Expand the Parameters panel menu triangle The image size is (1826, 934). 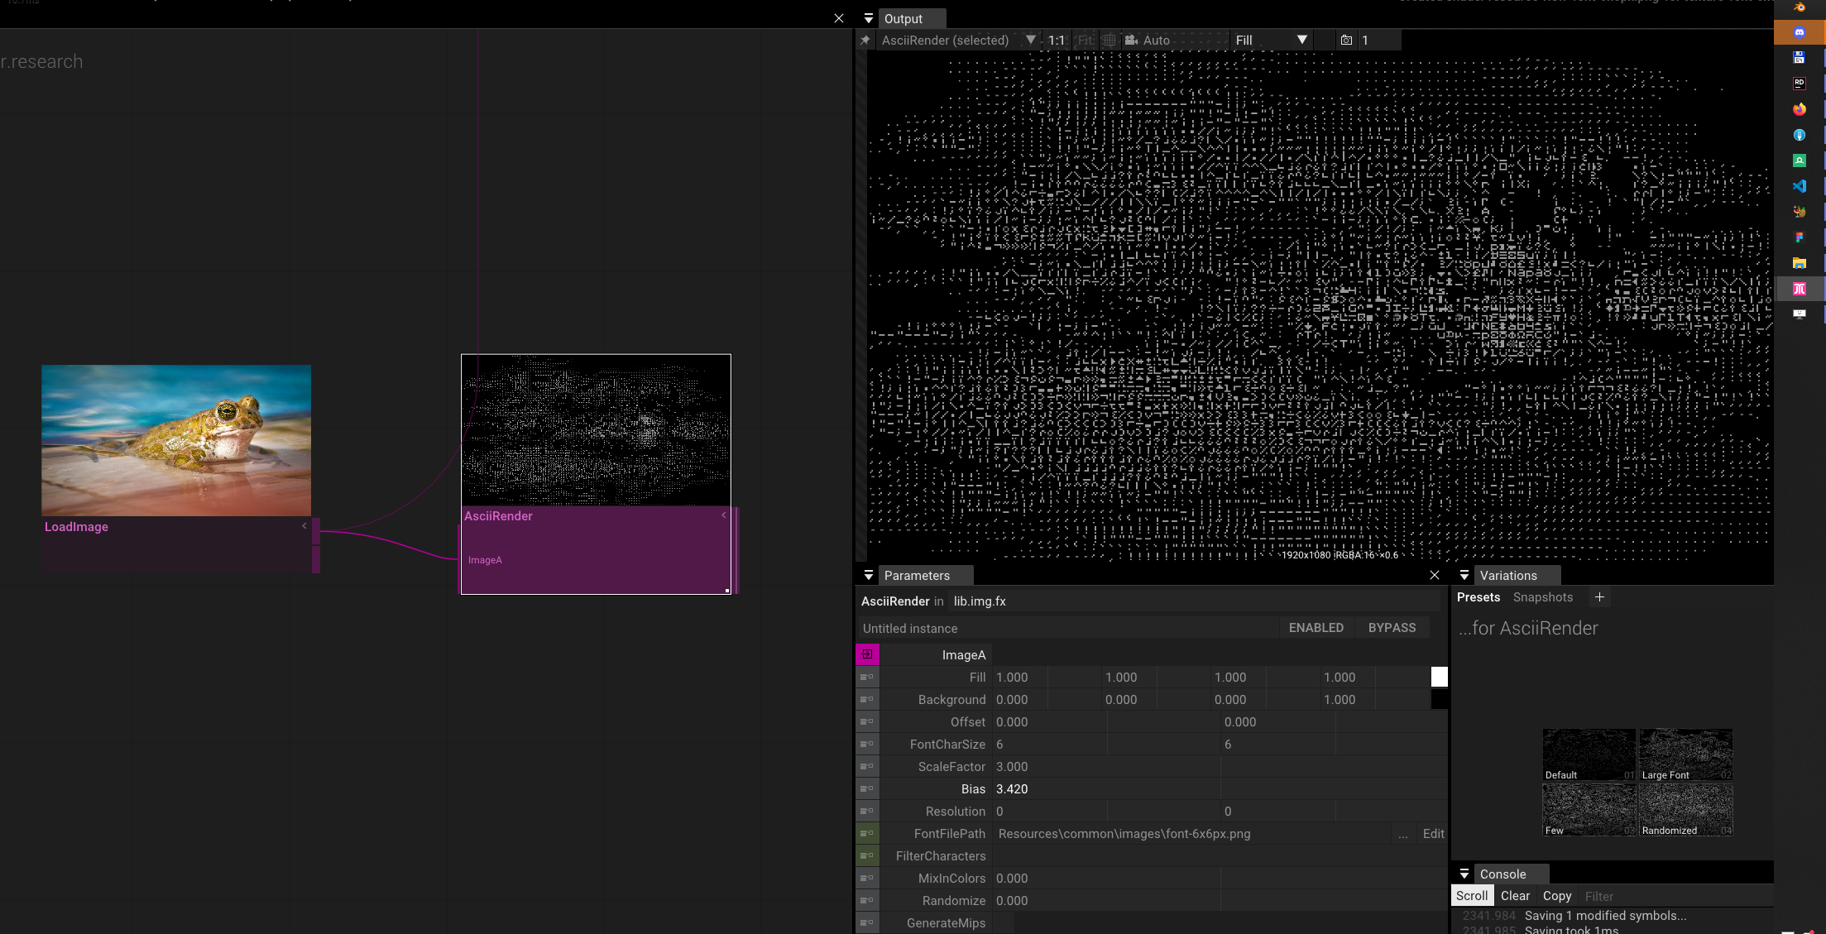pos(868,575)
